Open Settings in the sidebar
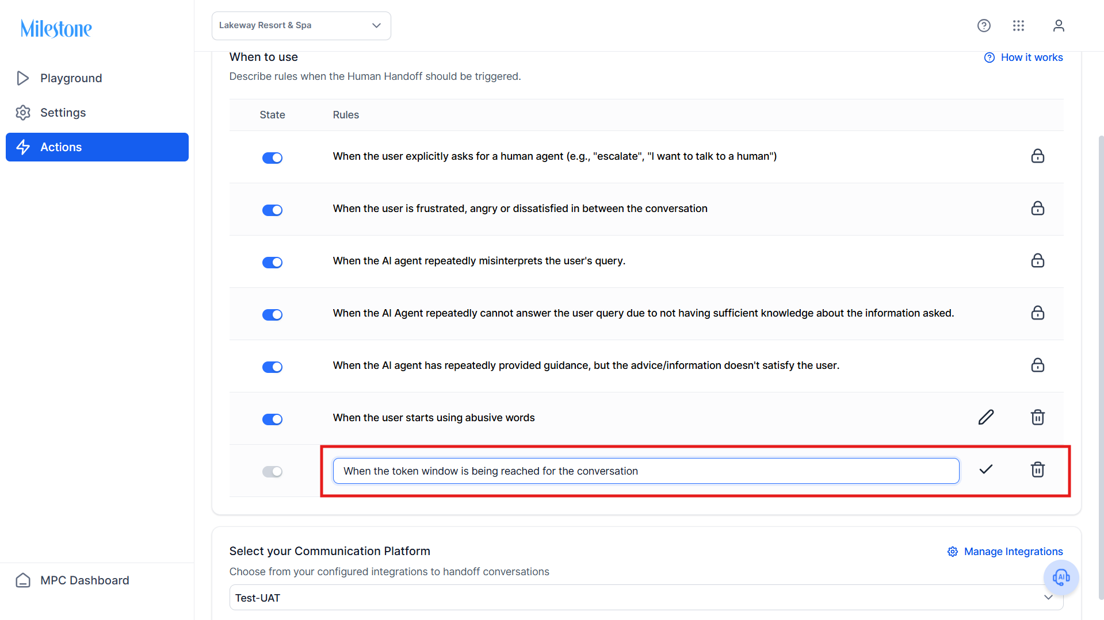The image size is (1104, 620). pyautogui.click(x=97, y=113)
